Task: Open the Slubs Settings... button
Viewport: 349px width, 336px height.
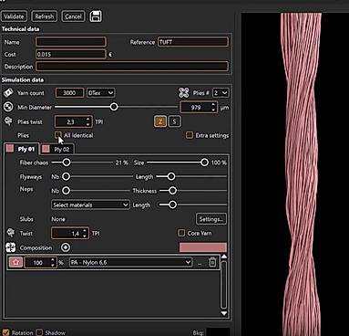Action: [x=211, y=219]
